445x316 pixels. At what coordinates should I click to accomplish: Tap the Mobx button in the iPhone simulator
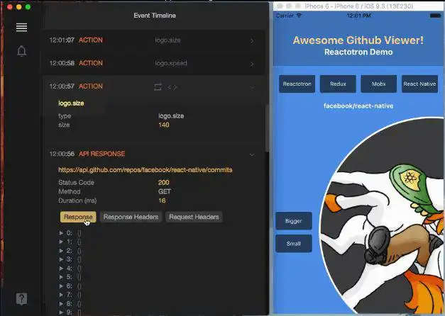pyautogui.click(x=378, y=84)
